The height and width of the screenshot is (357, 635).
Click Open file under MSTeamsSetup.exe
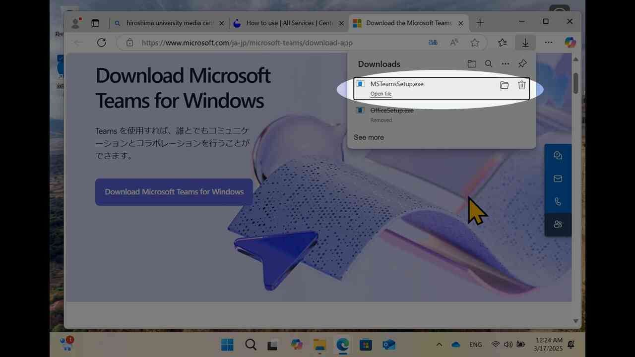tap(381, 94)
